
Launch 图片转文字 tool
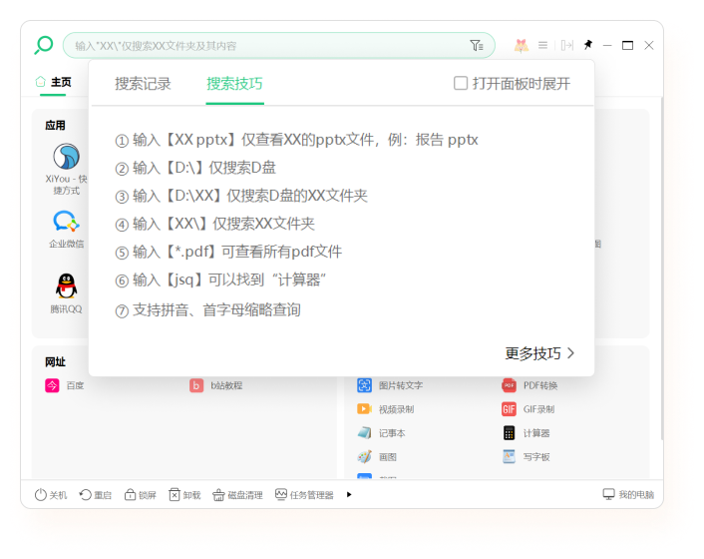point(390,385)
